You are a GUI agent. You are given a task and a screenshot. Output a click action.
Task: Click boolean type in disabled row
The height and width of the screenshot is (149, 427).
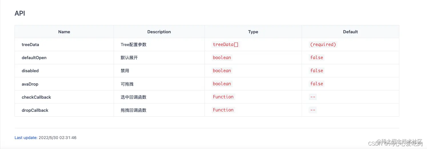pos(222,71)
